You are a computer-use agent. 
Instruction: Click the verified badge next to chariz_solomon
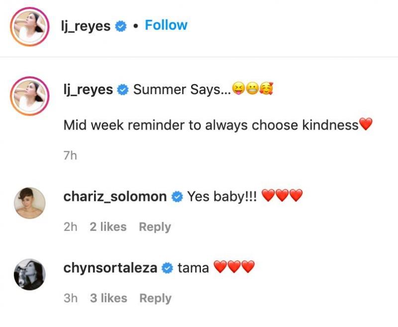pyautogui.click(x=177, y=197)
